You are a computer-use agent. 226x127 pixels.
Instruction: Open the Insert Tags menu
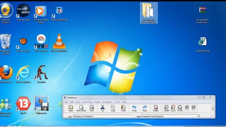(x=87, y=102)
